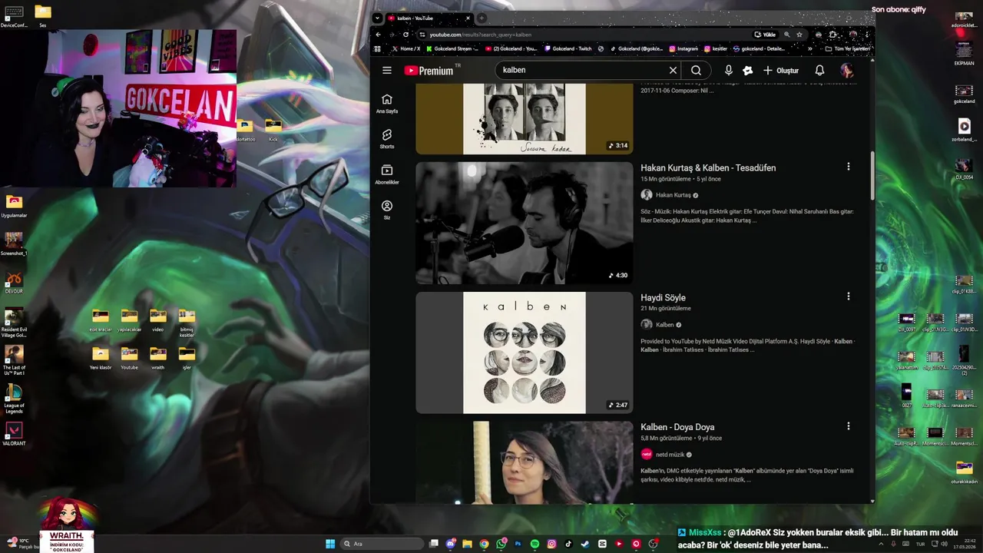This screenshot has width=983, height=553.
Task: Open the Gokceland - Twitch bookmark
Action: [568, 48]
